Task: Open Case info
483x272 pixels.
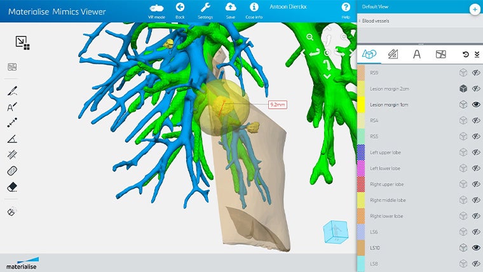Action: point(254,10)
